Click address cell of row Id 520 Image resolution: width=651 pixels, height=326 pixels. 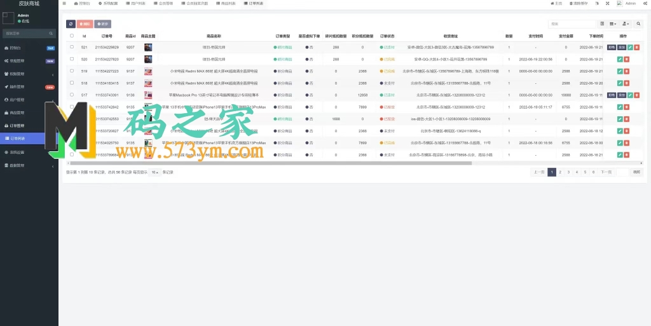coord(451,59)
